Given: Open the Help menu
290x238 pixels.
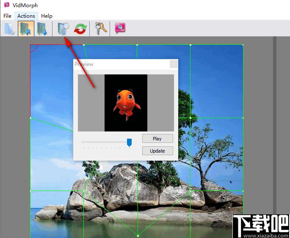Looking at the screenshot, I should pos(47,16).
